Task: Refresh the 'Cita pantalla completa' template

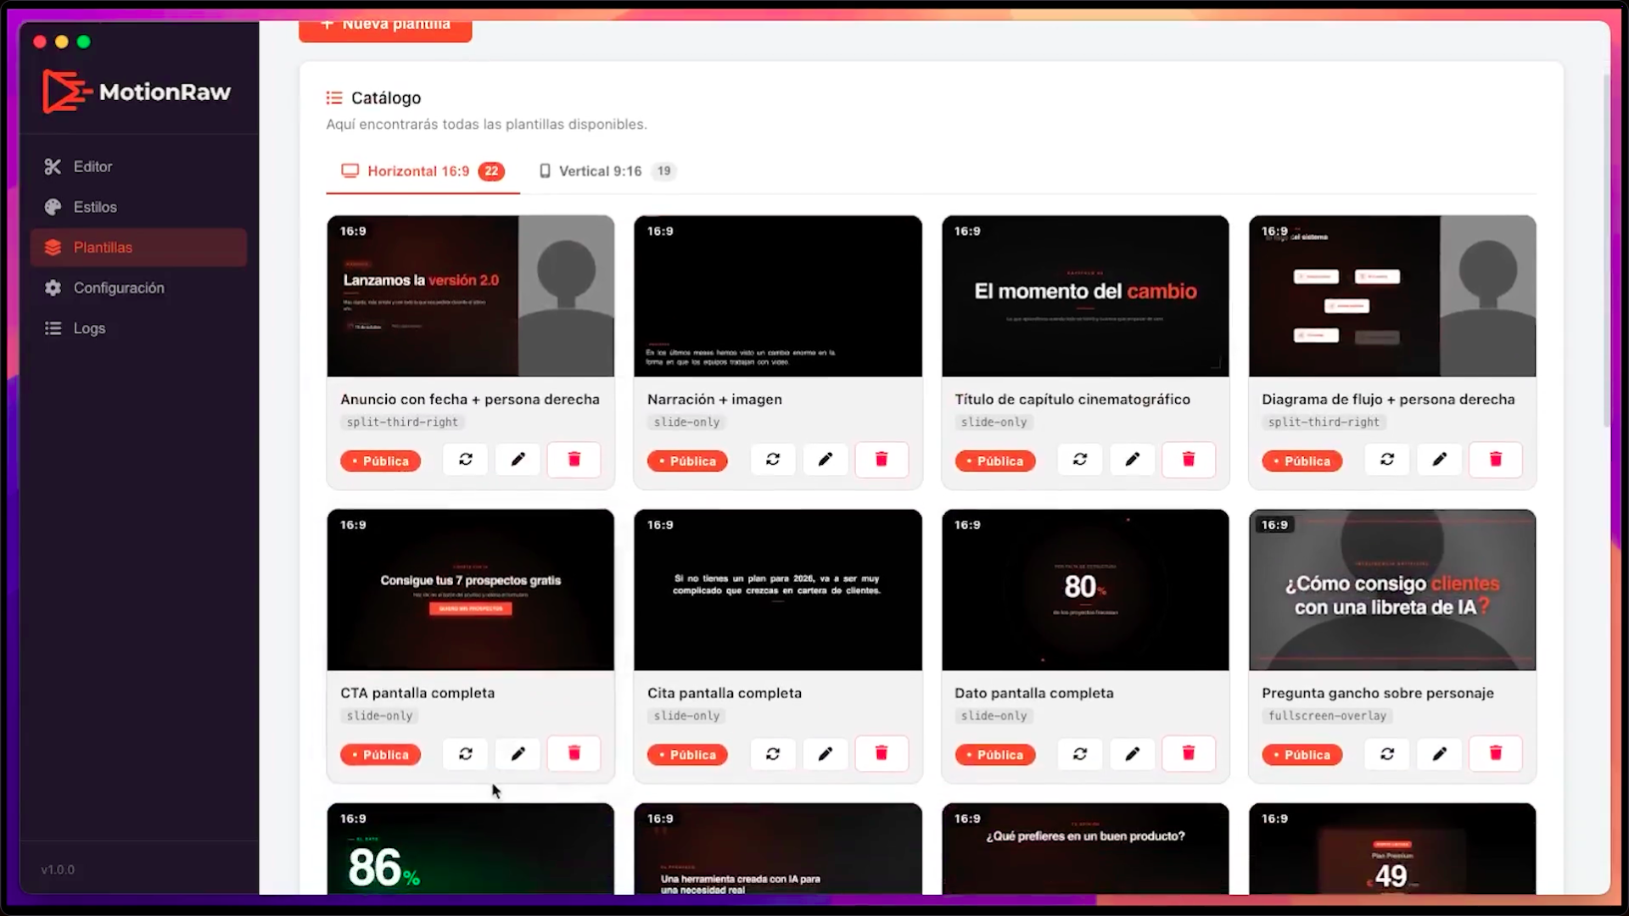Action: tap(773, 753)
